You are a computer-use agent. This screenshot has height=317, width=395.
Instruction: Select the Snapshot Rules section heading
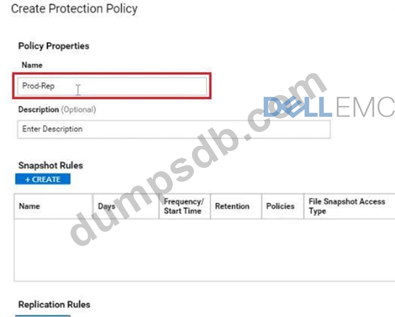[x=51, y=166]
